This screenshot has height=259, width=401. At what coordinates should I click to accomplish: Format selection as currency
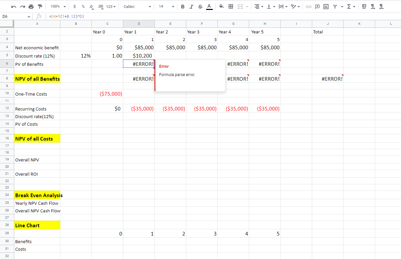[x=75, y=6]
